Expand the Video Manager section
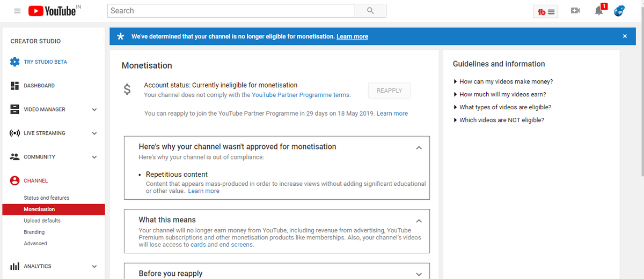Image resolution: width=644 pixels, height=279 pixels. [94, 110]
